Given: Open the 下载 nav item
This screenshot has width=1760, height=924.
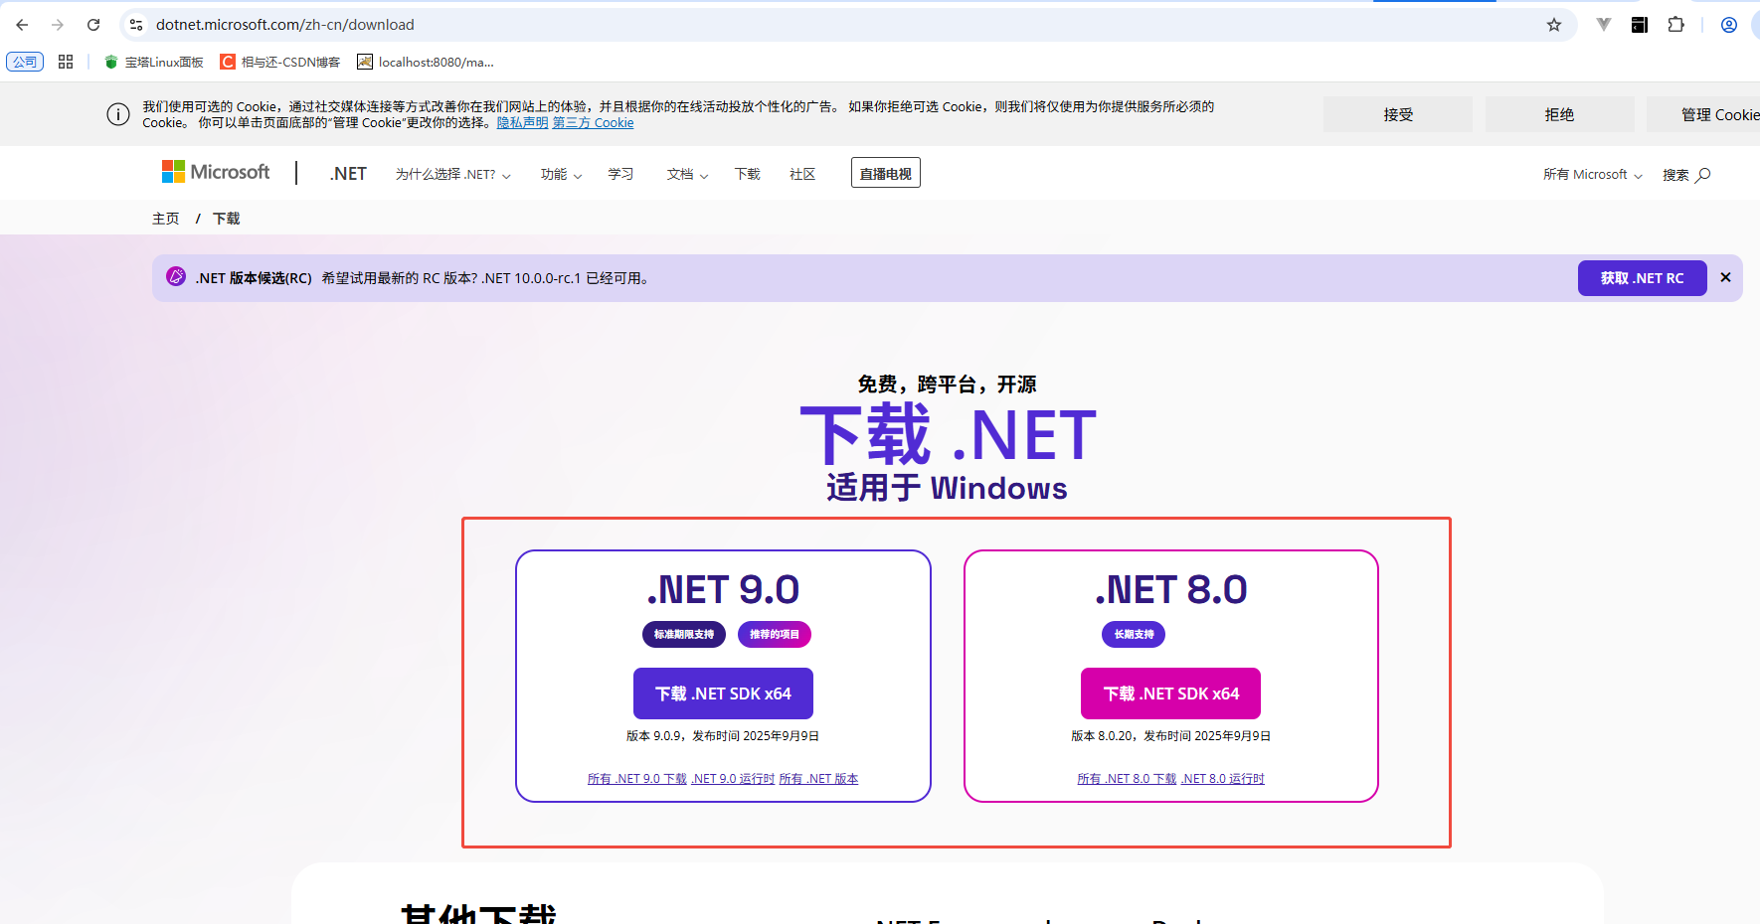Looking at the screenshot, I should pos(747,175).
